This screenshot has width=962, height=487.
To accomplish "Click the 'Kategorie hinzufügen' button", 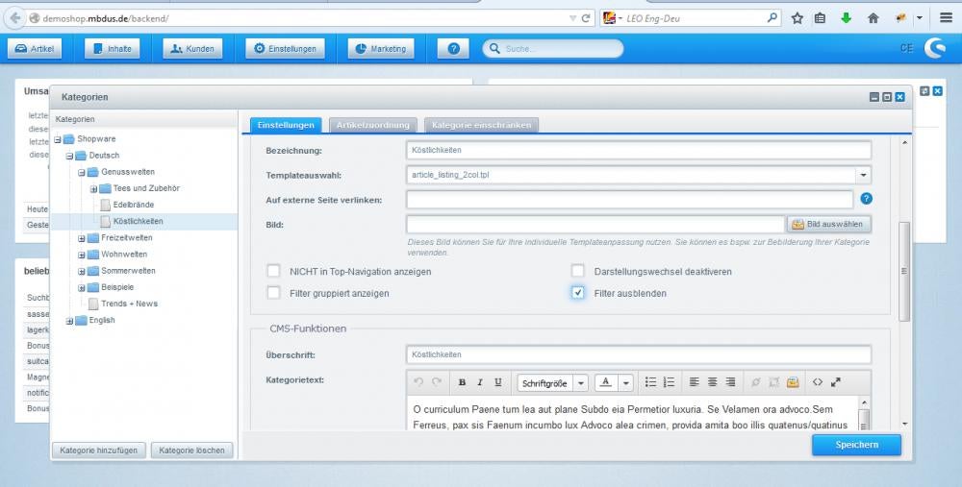I will pyautogui.click(x=98, y=450).
